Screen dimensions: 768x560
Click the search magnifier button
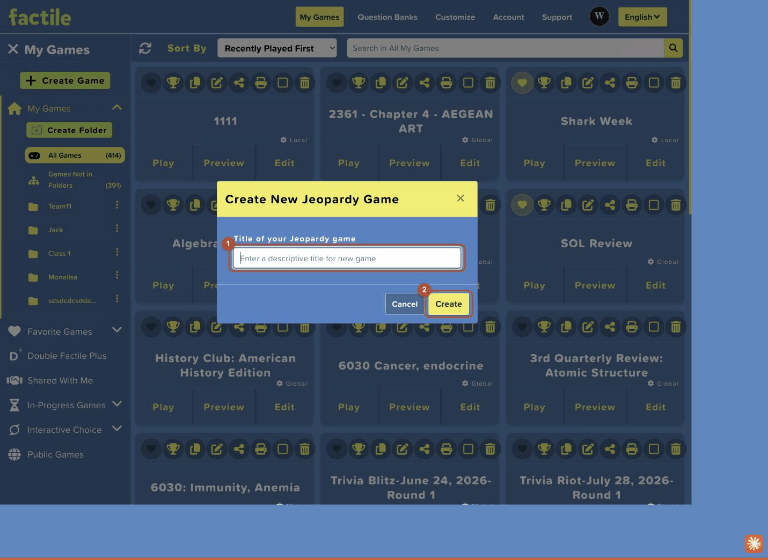673,48
